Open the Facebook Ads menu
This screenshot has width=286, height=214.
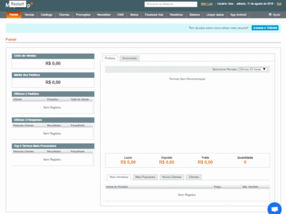click(154, 15)
